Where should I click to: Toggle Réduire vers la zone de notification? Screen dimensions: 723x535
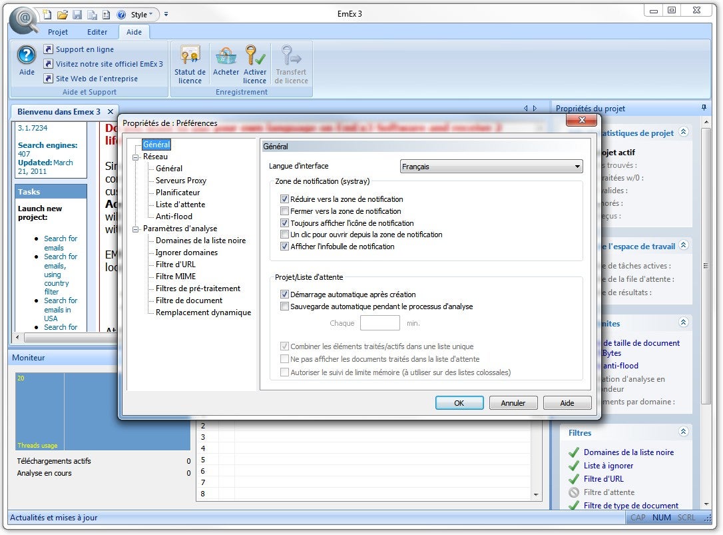click(284, 199)
